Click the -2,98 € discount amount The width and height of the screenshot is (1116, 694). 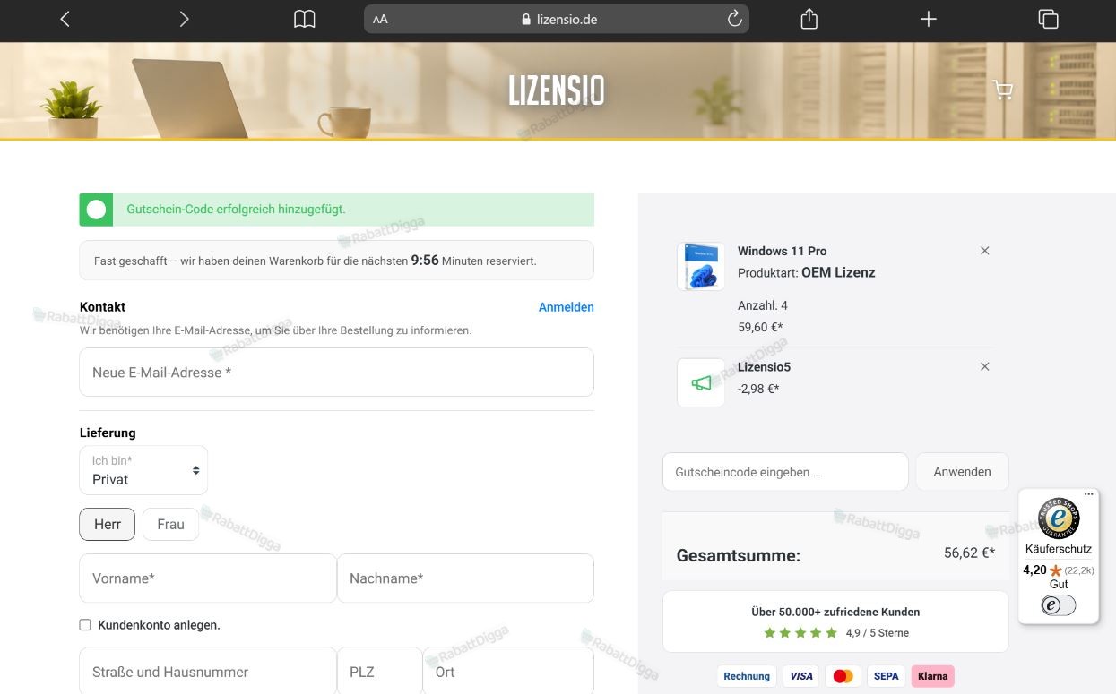point(758,390)
